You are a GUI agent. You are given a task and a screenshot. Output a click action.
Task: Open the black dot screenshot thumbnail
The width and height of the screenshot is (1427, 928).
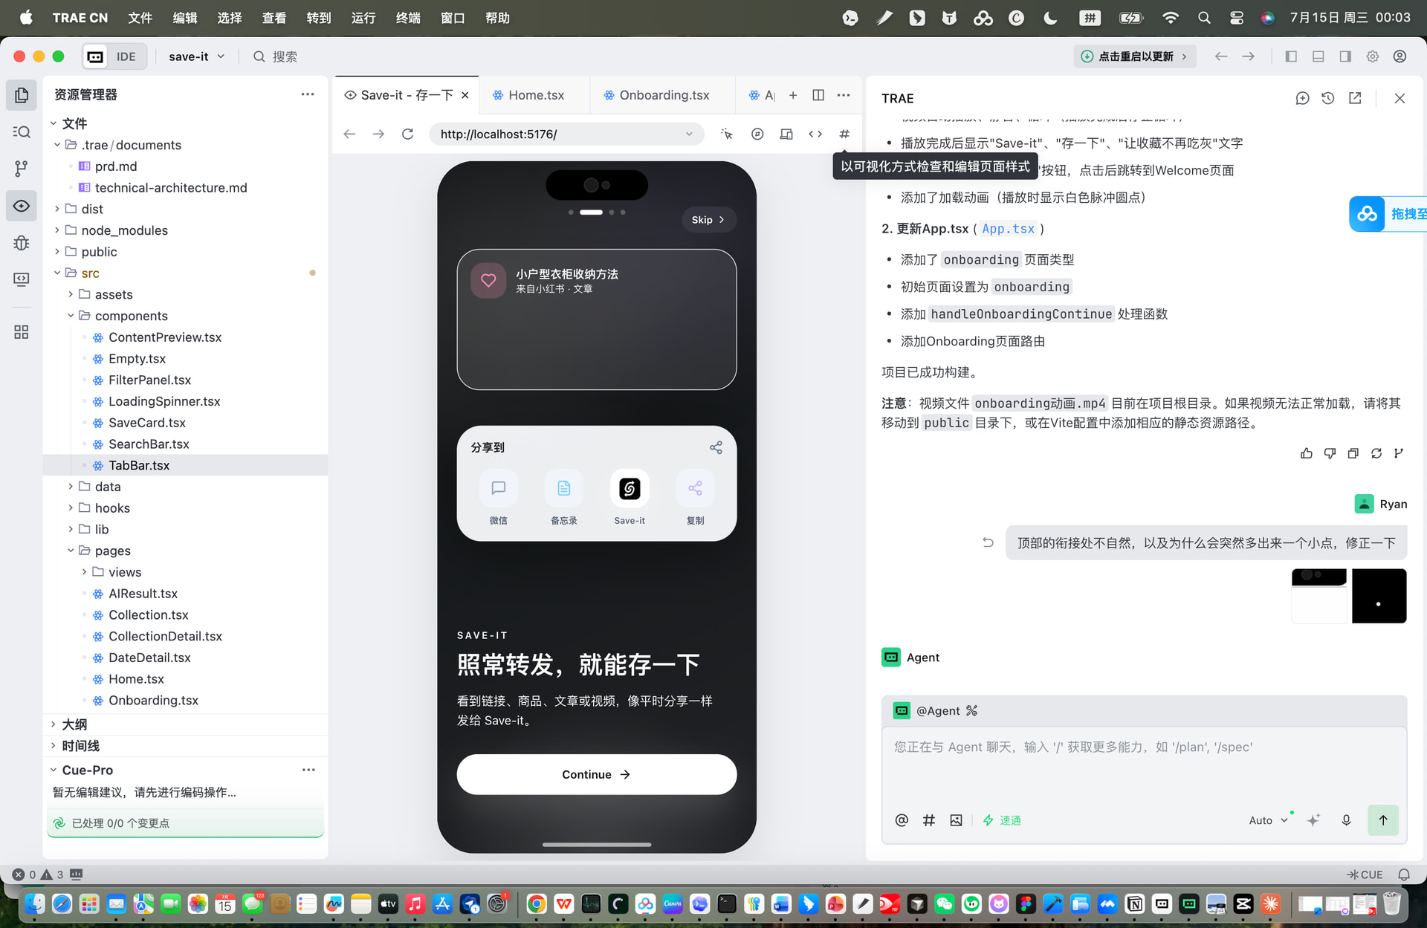(x=1379, y=596)
